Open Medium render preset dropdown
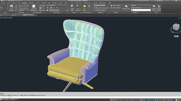The width and height of the screenshot is (181, 101). pos(141,5)
